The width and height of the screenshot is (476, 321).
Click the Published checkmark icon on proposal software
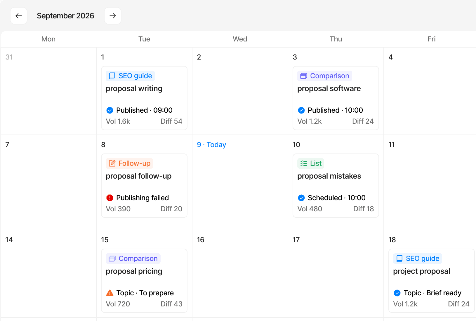pyautogui.click(x=301, y=110)
